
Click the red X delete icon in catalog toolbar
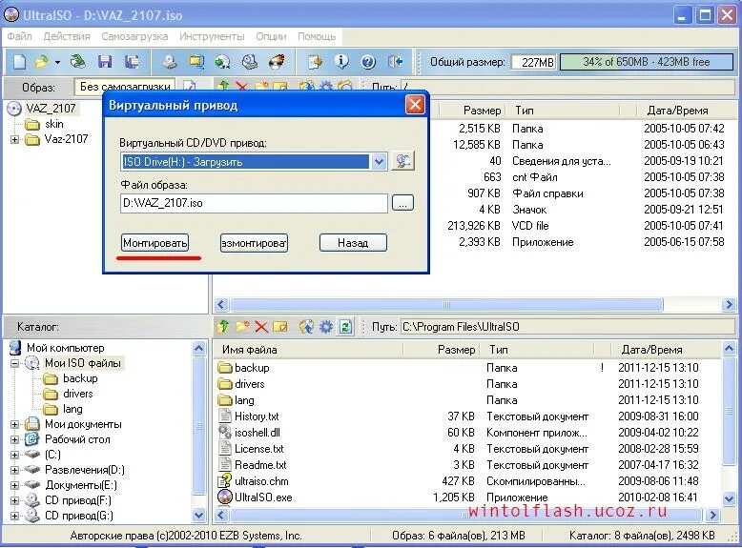261,326
